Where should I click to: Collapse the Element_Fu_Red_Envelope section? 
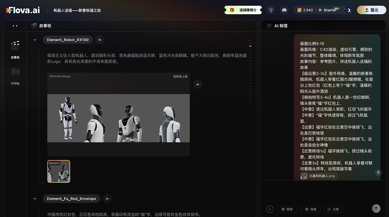tap(35, 199)
